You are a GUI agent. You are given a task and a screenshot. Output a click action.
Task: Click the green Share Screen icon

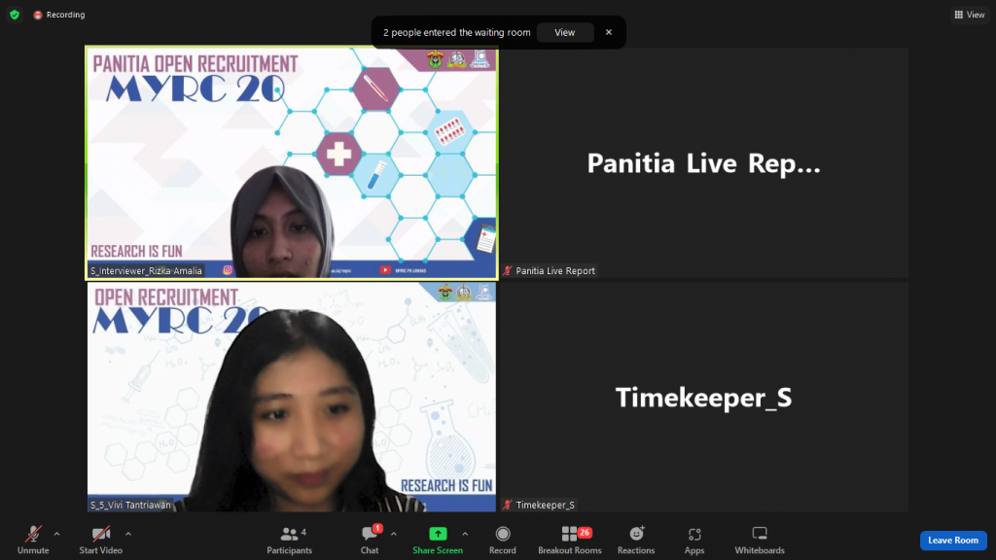coord(438,534)
